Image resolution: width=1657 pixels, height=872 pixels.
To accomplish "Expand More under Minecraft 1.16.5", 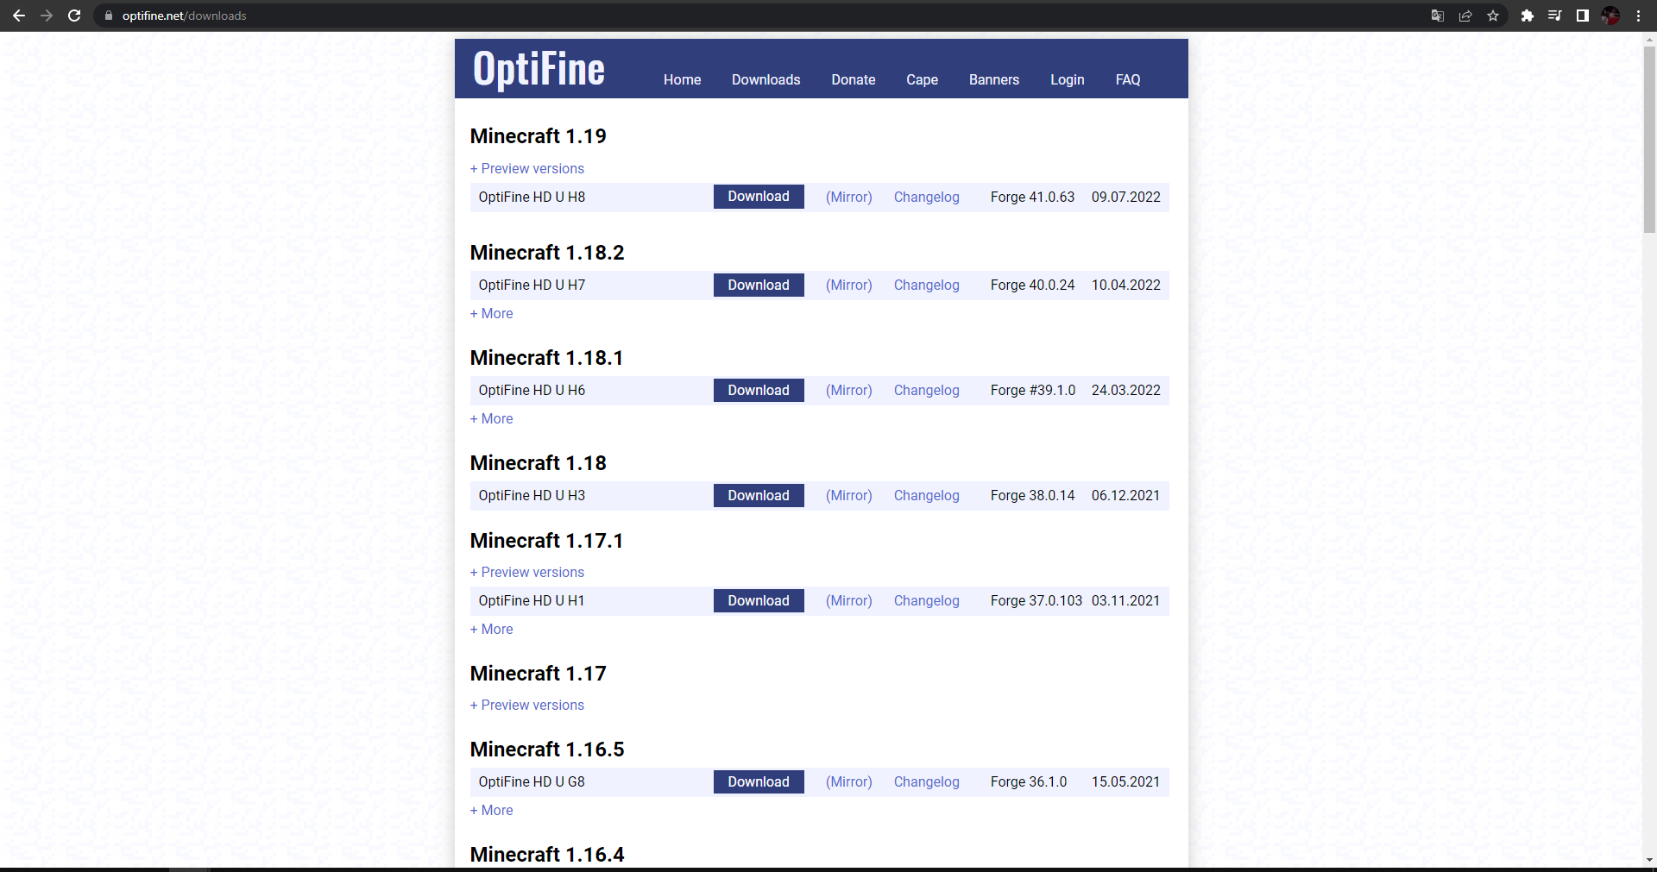I will [x=492, y=810].
